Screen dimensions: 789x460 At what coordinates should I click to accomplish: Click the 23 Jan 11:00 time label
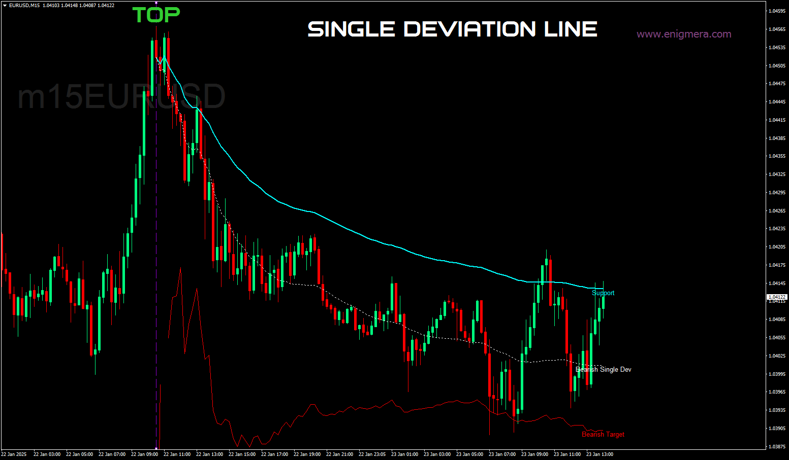point(567,454)
